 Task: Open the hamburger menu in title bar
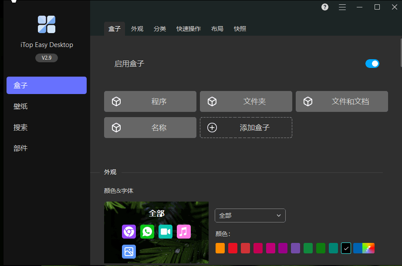[x=342, y=7]
